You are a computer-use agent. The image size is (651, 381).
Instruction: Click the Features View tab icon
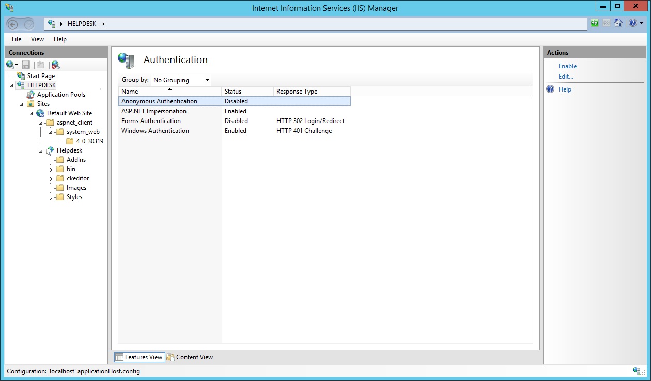pos(119,357)
